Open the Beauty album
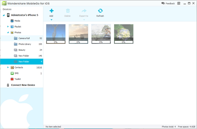Screen dimensions: 197x129 [22, 50]
